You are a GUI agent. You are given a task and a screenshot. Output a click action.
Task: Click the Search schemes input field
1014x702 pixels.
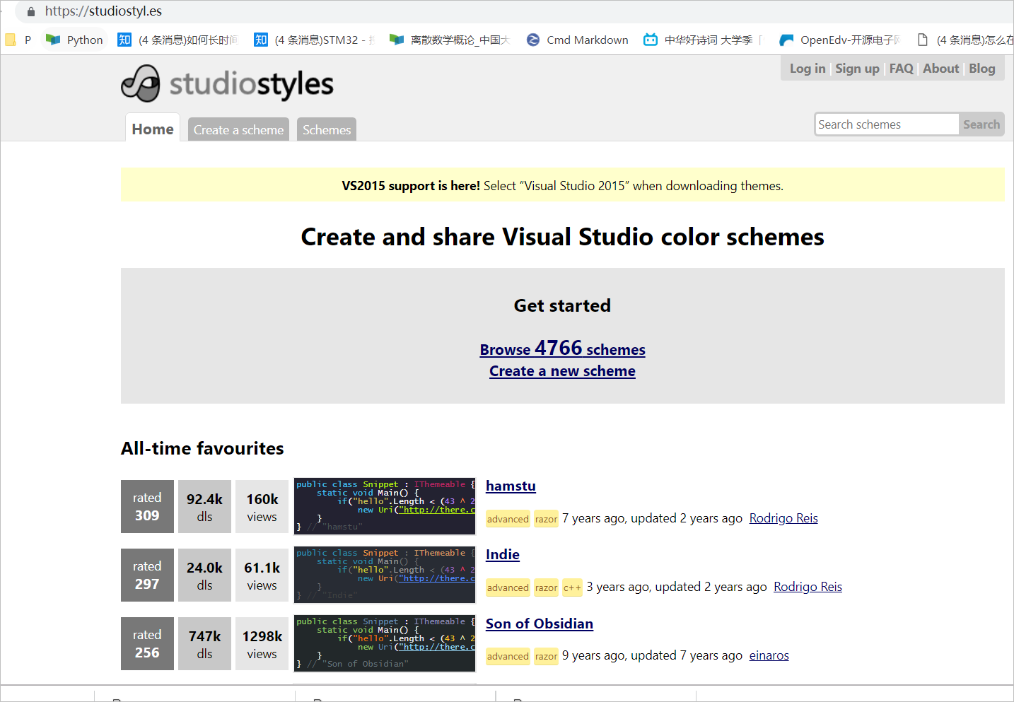886,124
